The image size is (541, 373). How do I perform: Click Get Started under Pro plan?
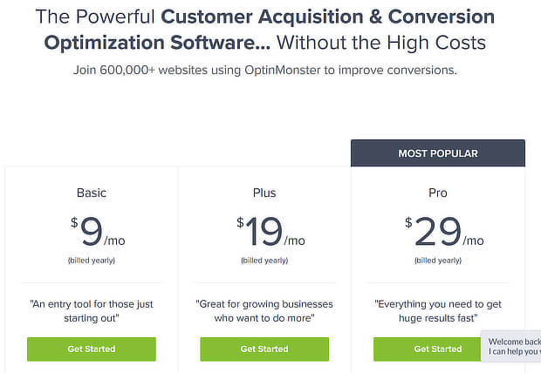(x=428, y=349)
